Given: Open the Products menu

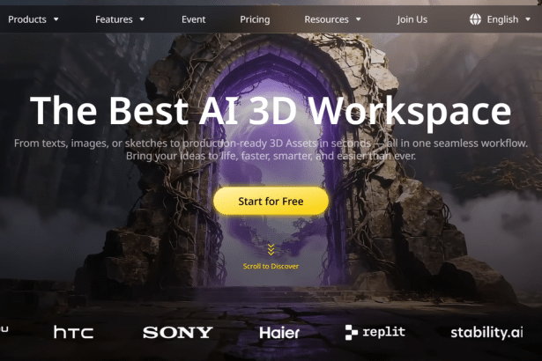Looking at the screenshot, I should (27, 19).
